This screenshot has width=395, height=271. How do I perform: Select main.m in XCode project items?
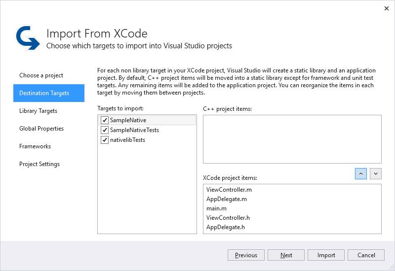tap(292, 208)
